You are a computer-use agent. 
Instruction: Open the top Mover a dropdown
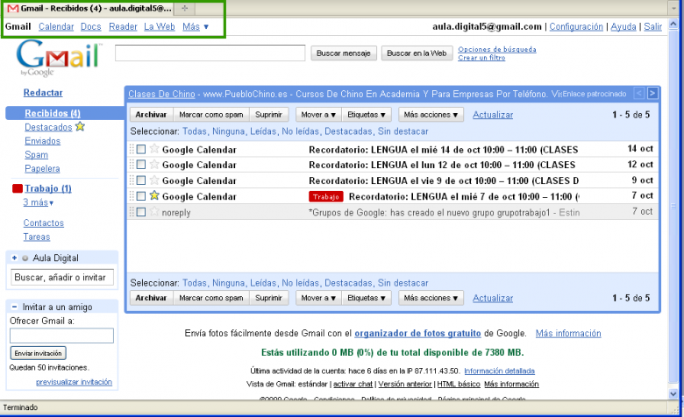[x=317, y=115]
